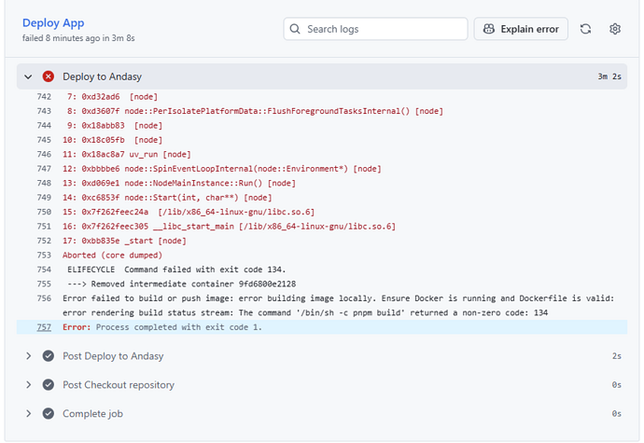Click the red failed status icon
Image resolution: width=644 pixels, height=443 pixels.
49,76
